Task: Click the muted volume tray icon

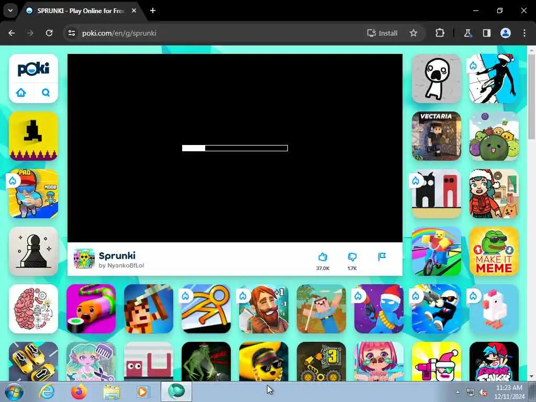Action: coord(483,393)
